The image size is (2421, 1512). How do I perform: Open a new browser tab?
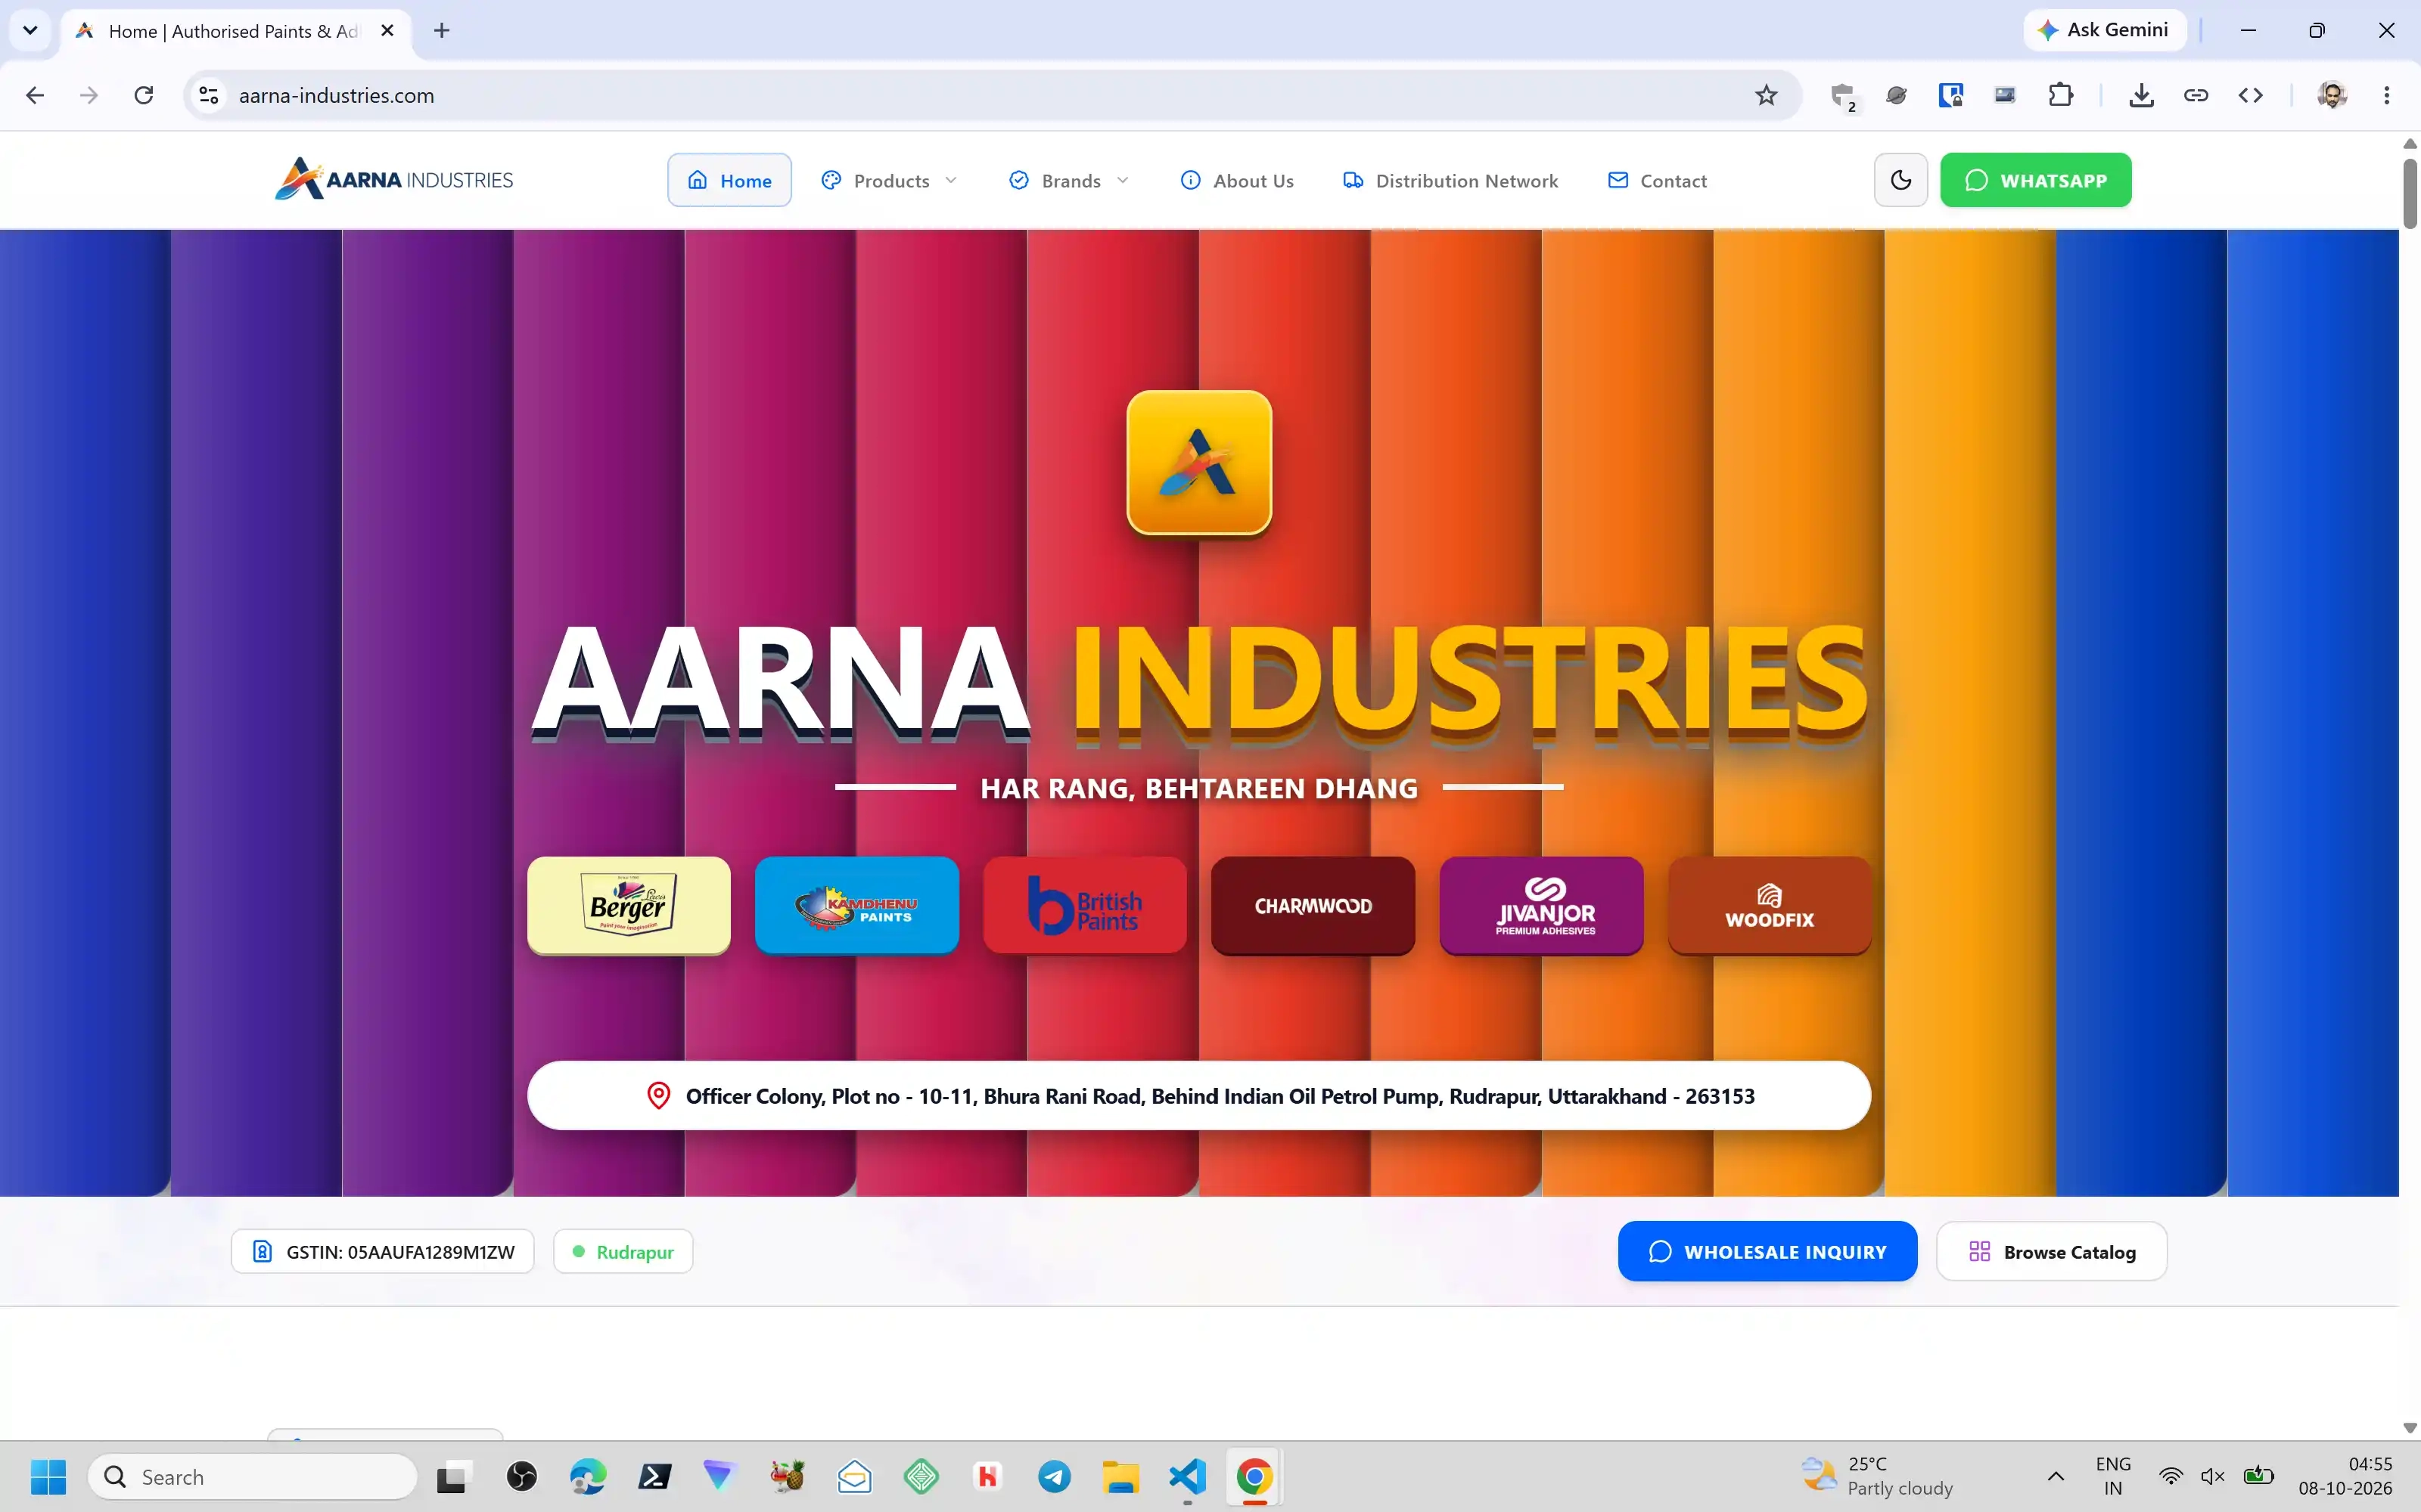tap(441, 30)
